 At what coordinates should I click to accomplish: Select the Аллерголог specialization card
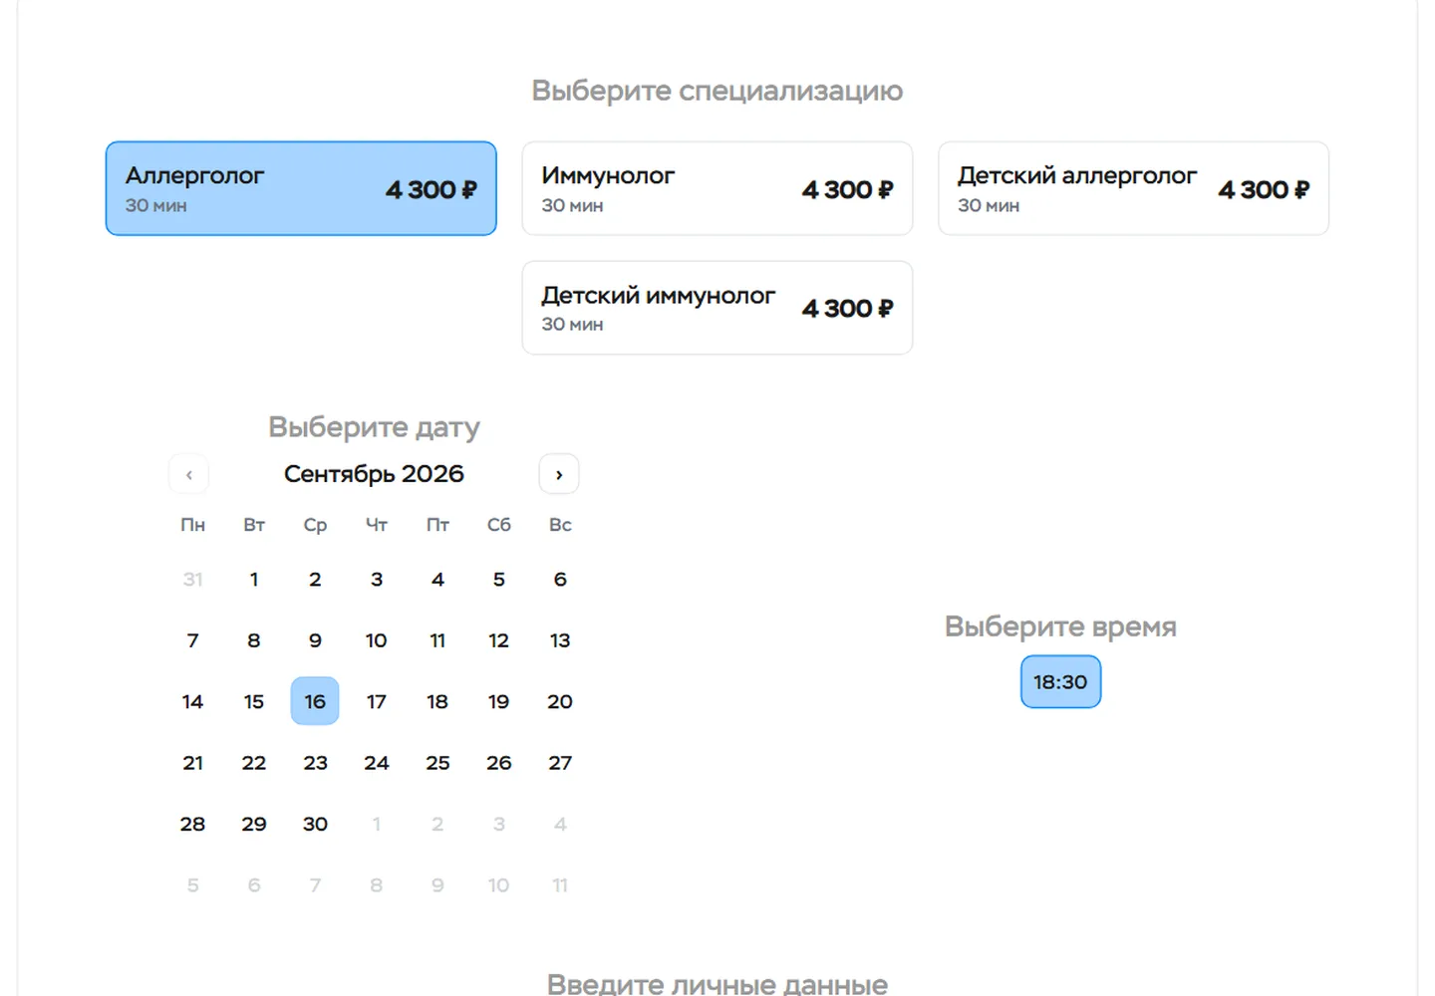coord(301,188)
